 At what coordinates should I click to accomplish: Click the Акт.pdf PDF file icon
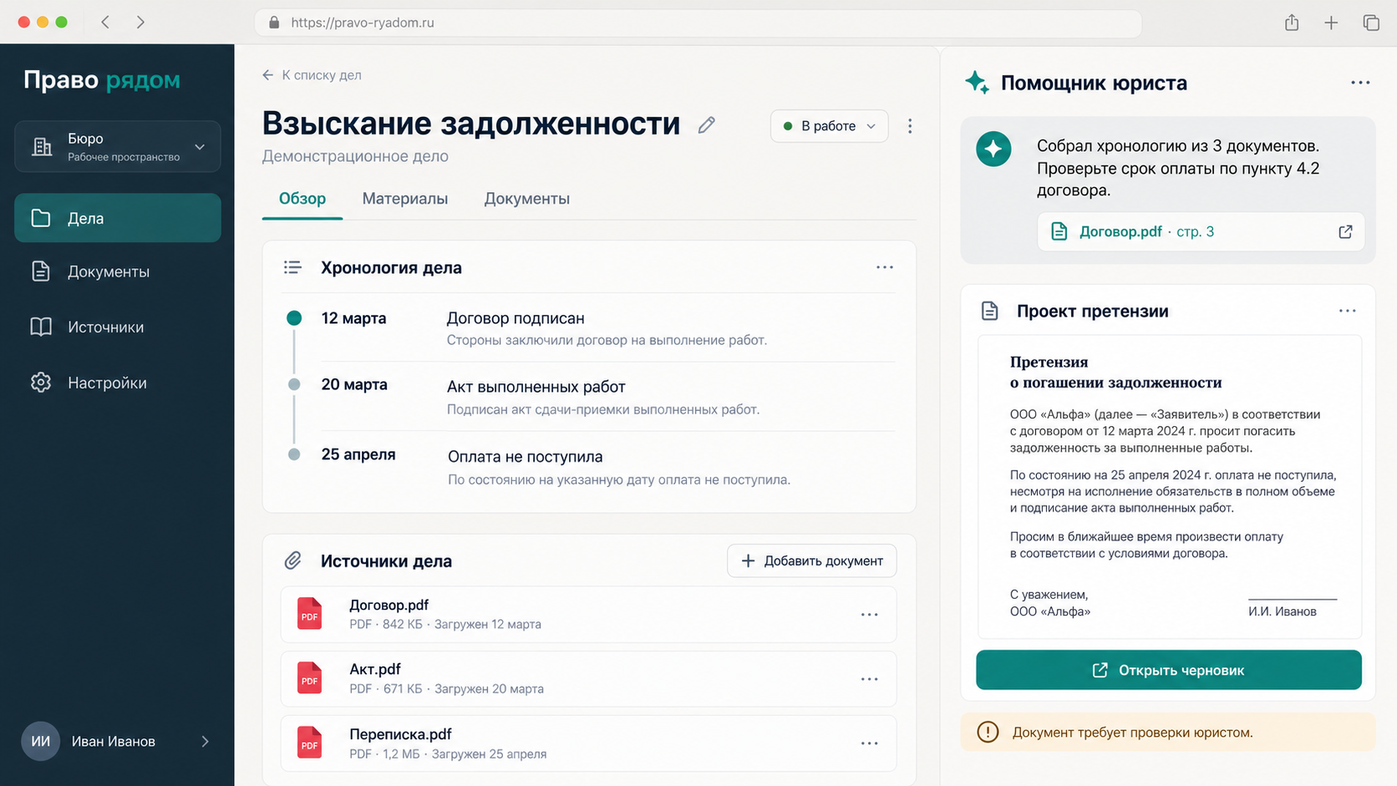tap(309, 678)
